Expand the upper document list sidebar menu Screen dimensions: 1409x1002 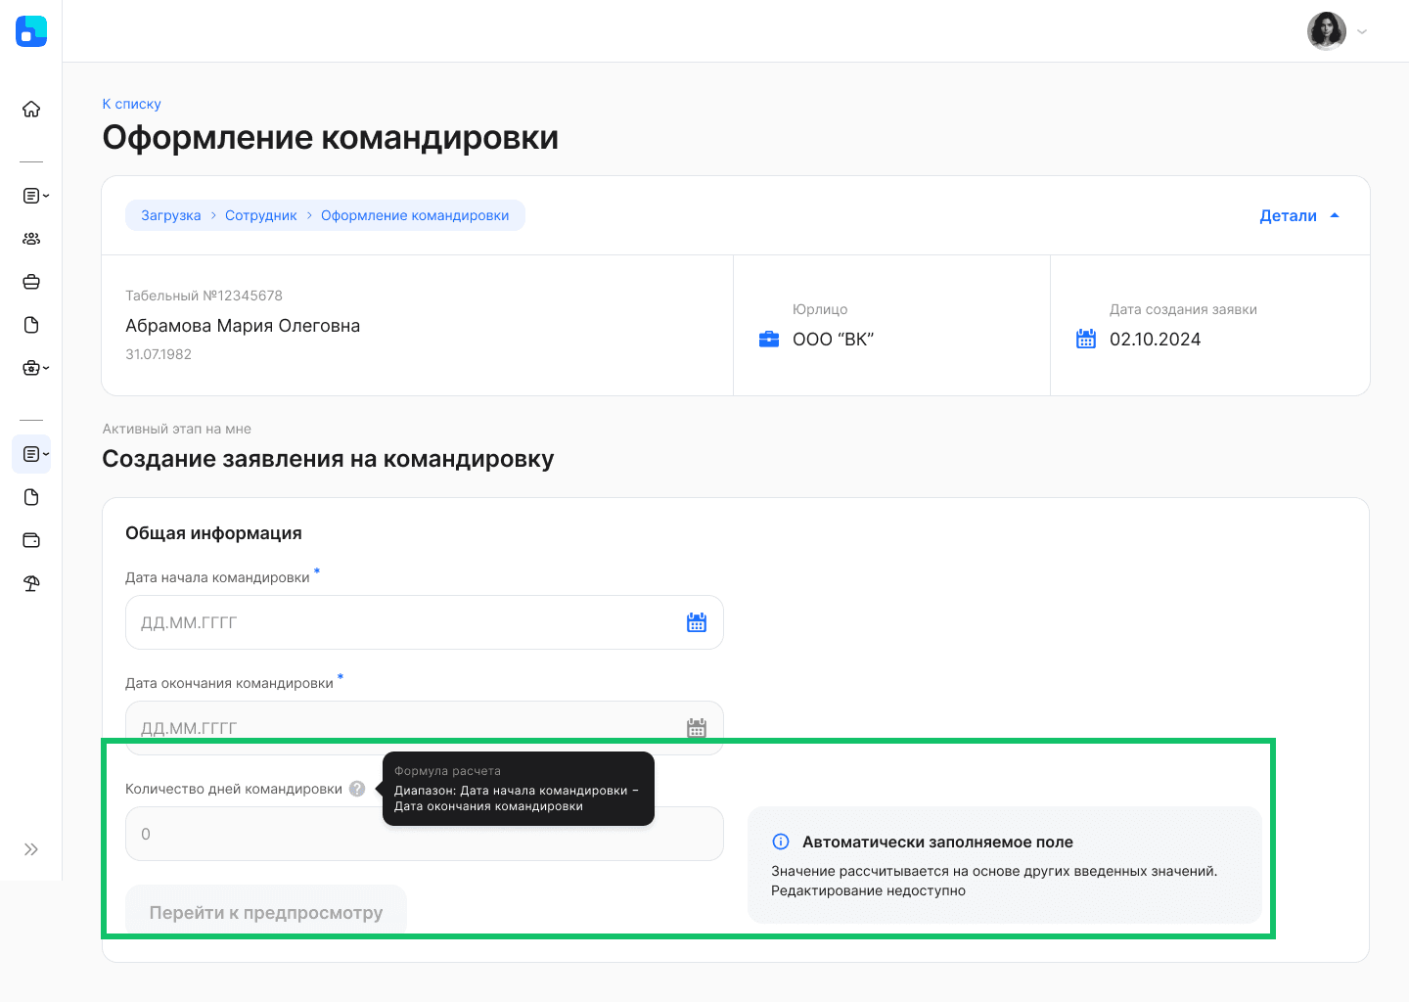(x=35, y=196)
